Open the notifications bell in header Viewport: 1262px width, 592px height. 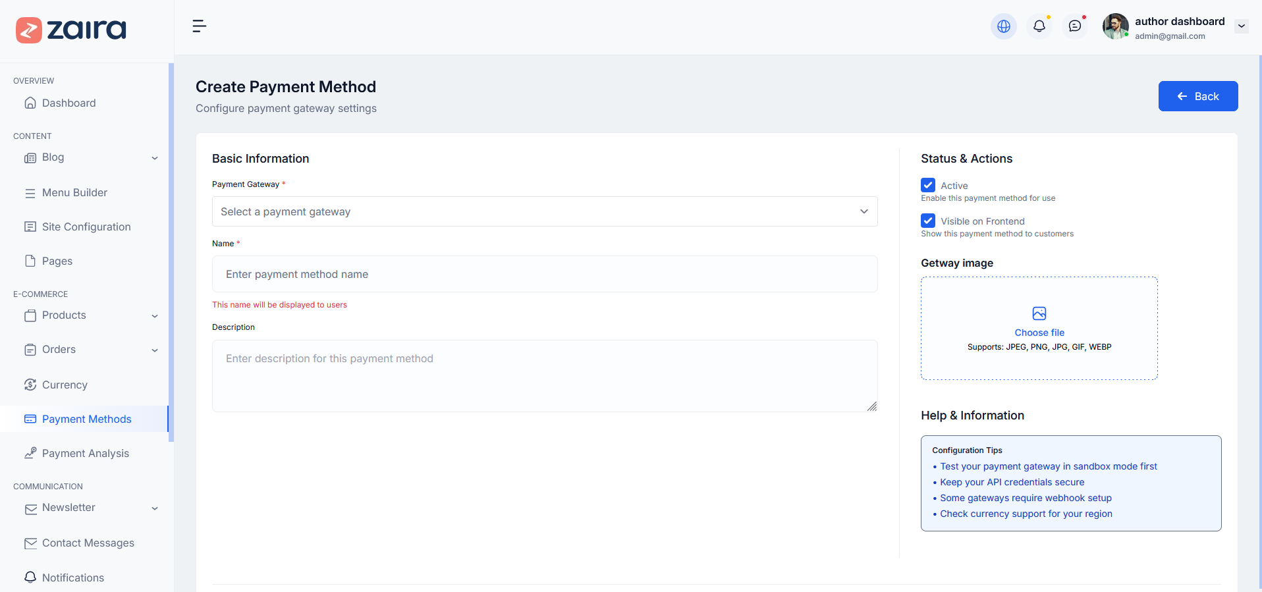pyautogui.click(x=1039, y=26)
